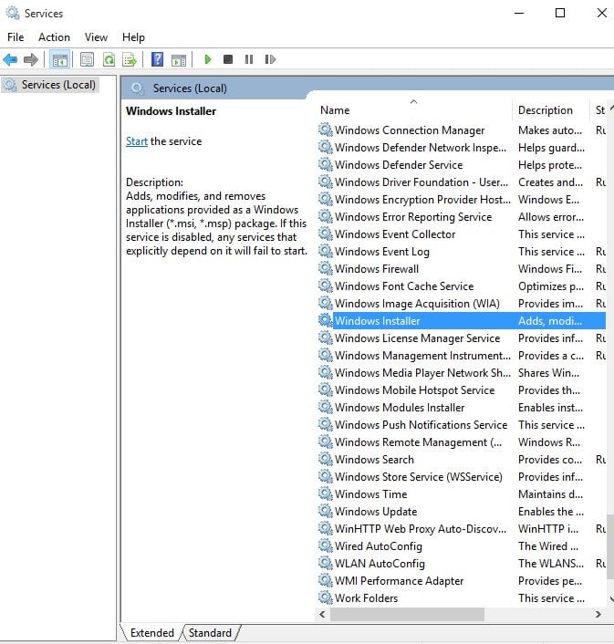Image resolution: width=614 pixels, height=644 pixels.
Task: Click gear icon beside Windows Firewall
Action: [326, 268]
